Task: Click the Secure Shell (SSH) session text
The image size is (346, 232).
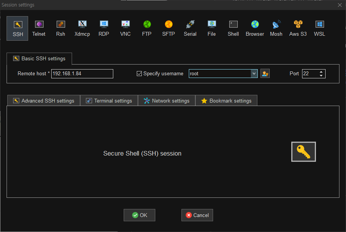Action: [142, 153]
